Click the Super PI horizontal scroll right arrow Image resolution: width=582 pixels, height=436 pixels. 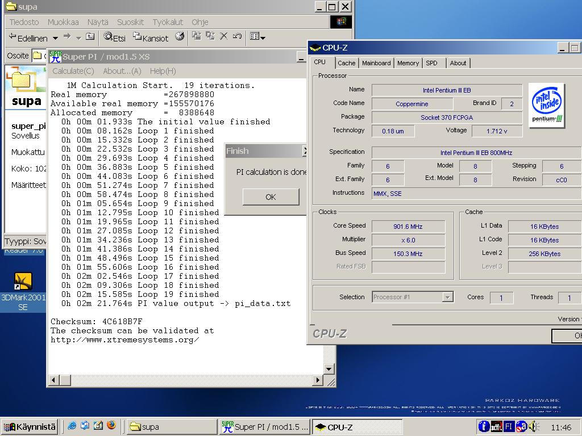click(317, 380)
